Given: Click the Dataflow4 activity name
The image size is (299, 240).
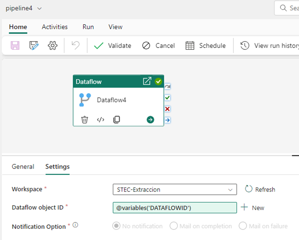Looking at the screenshot, I should click(112, 100).
